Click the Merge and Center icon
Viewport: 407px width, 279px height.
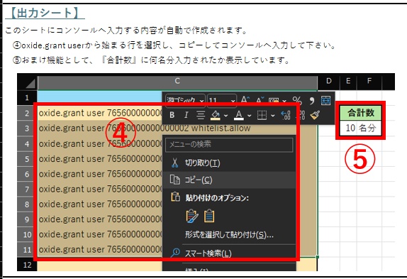point(325,100)
